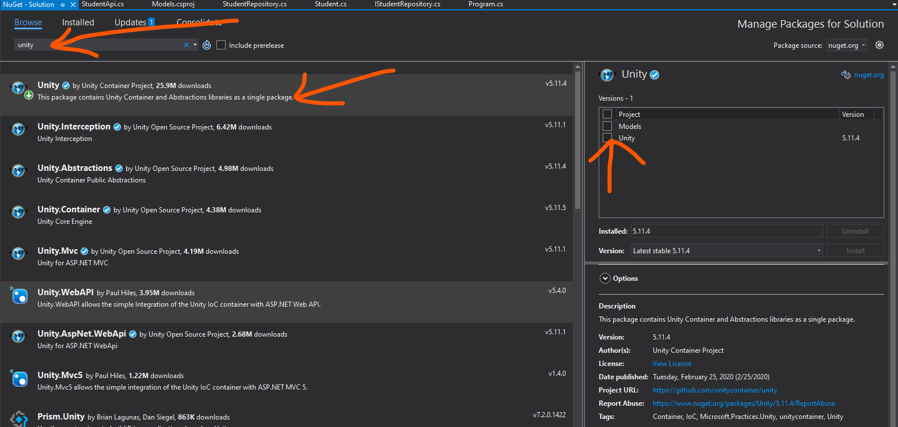The width and height of the screenshot is (898, 427).
Task: Check the Unity project checkbox
Action: click(x=607, y=138)
